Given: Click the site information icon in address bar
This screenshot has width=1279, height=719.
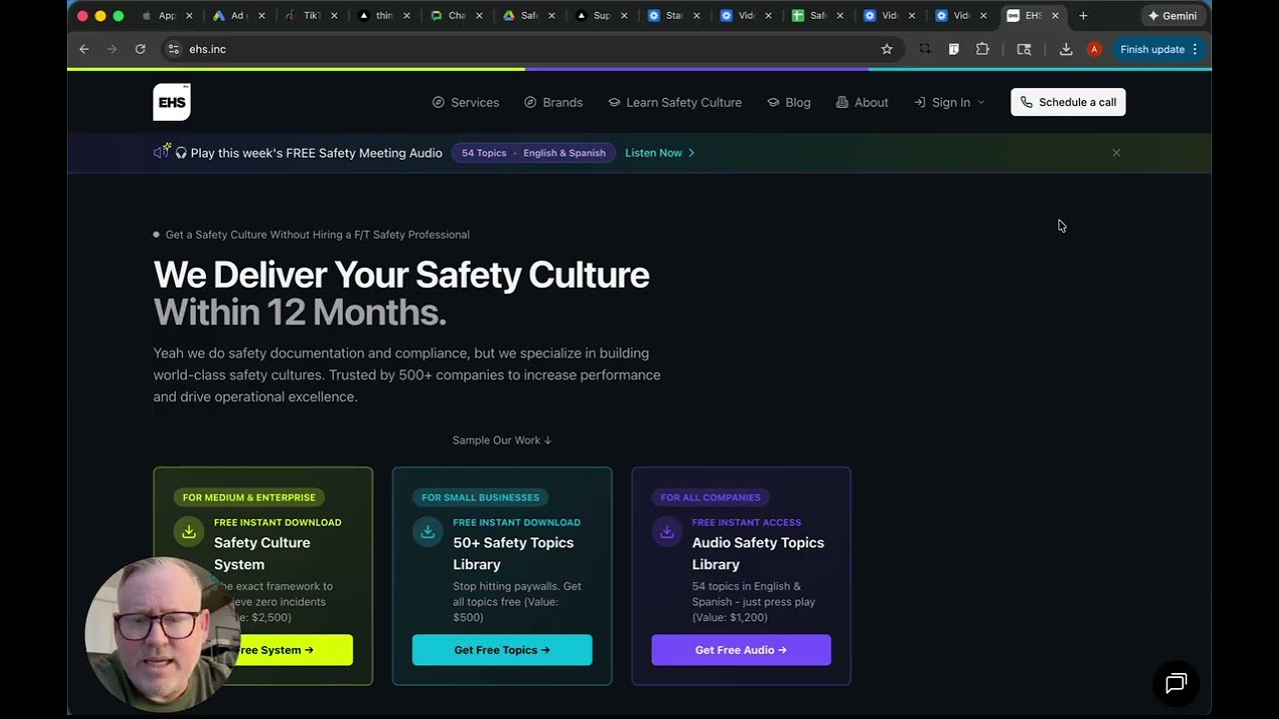Looking at the screenshot, I should pos(174,49).
